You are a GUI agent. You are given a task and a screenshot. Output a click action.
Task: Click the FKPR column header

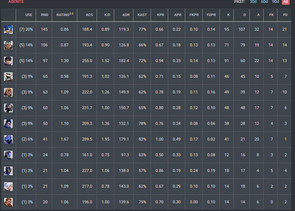194,15
